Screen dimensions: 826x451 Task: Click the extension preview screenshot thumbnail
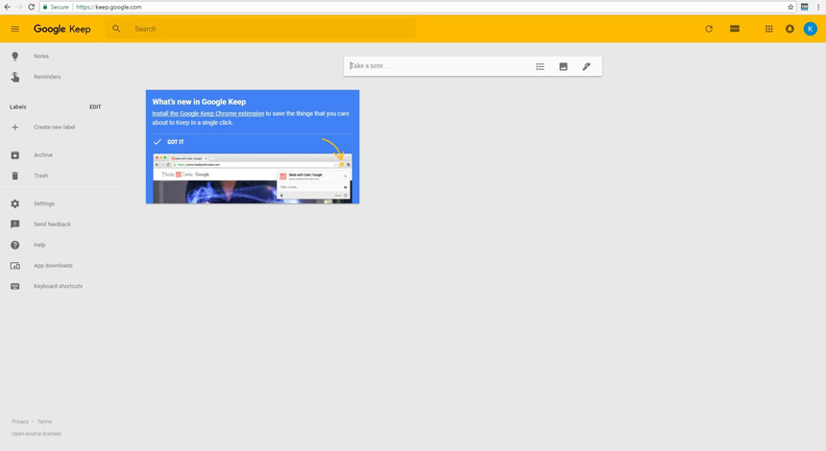[x=253, y=178]
